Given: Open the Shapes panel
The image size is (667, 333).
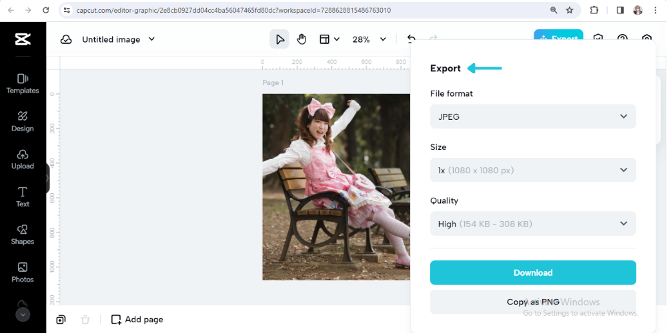Looking at the screenshot, I should coord(23,234).
